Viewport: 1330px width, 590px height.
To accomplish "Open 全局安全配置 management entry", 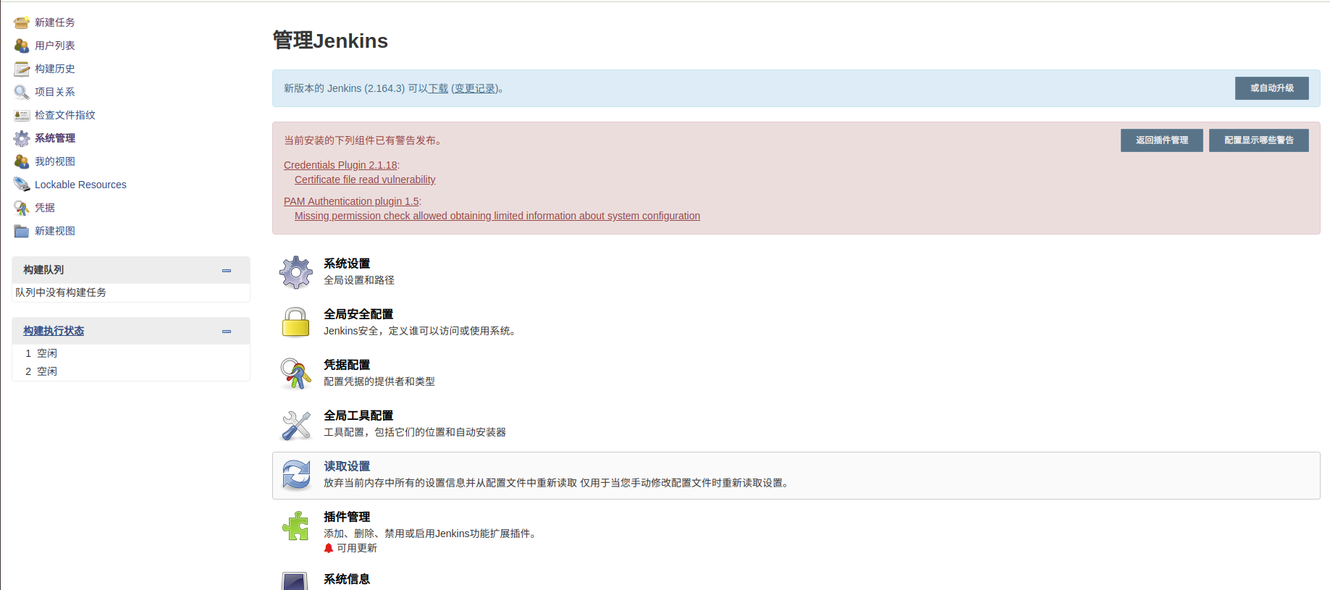I will [358, 314].
